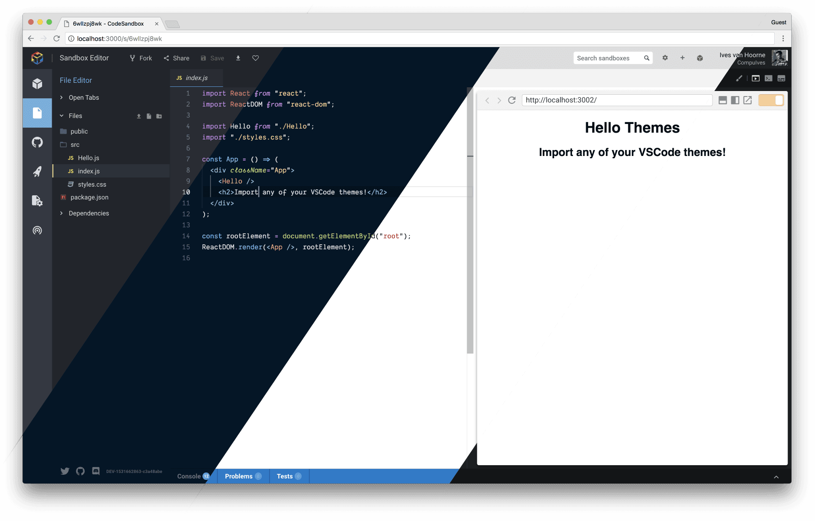The width and height of the screenshot is (815, 521).
Task: Create a new directory via the folder-plus icon
Action: [x=159, y=116]
